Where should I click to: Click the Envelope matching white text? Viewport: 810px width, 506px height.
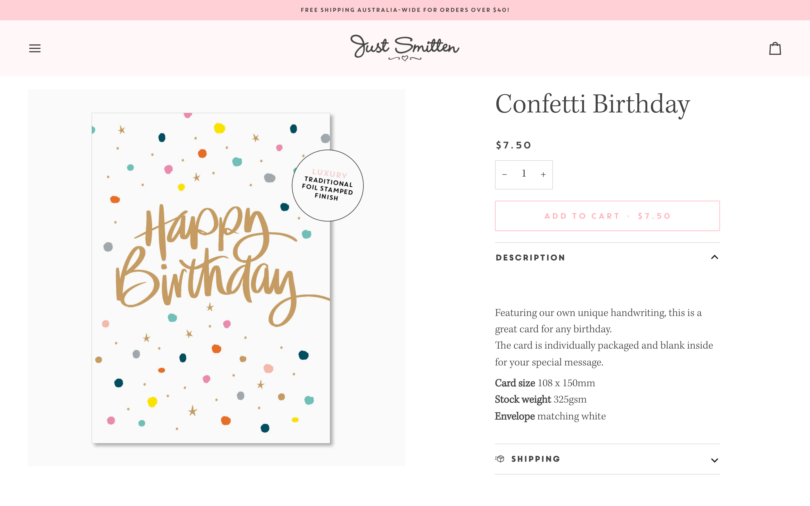click(x=550, y=416)
